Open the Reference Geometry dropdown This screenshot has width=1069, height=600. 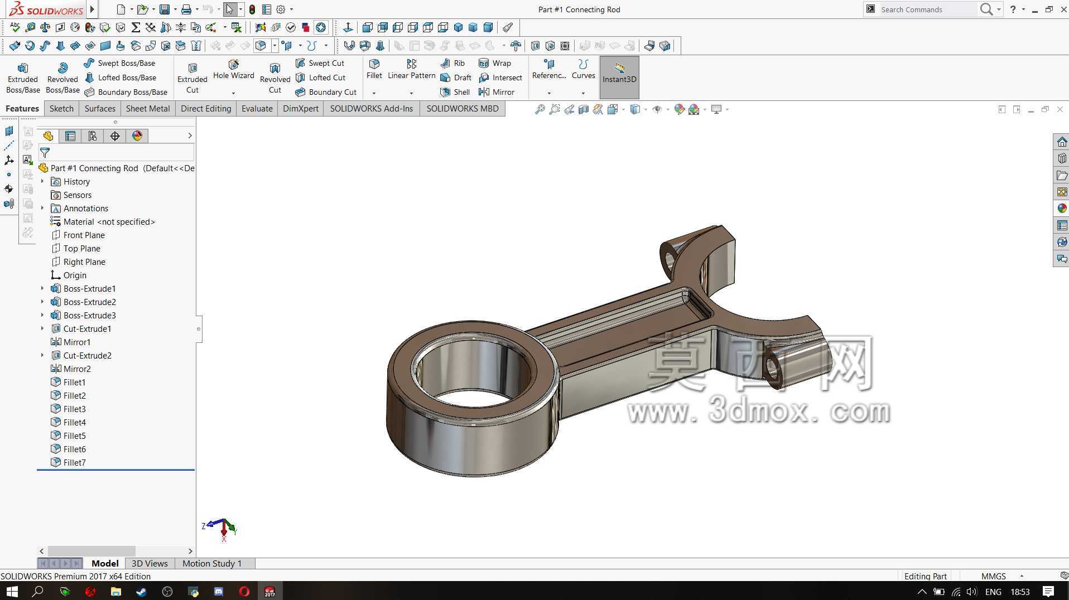pyautogui.click(x=549, y=93)
